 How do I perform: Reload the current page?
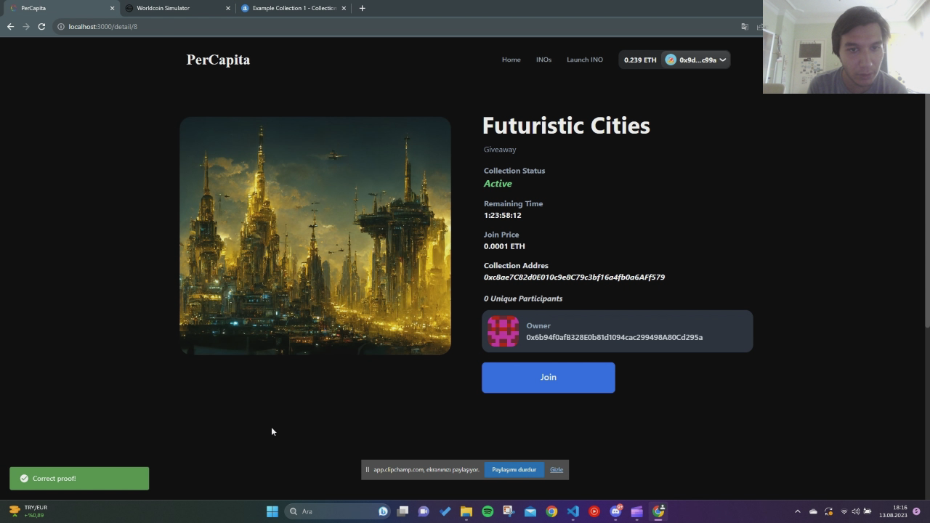pyautogui.click(x=41, y=26)
